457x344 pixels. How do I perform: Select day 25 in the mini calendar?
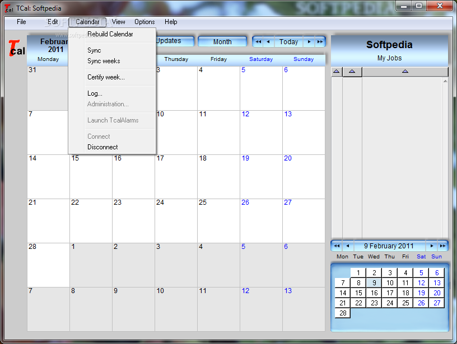pyautogui.click(x=405, y=303)
